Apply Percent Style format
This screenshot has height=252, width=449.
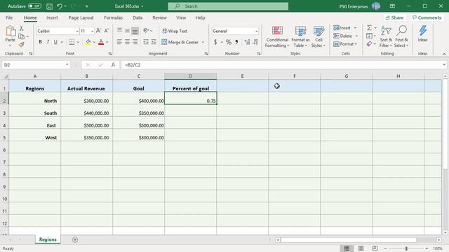click(228, 42)
